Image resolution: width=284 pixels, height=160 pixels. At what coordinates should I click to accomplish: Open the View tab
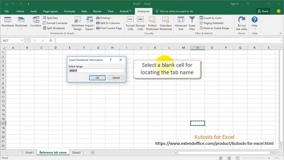[110, 11]
